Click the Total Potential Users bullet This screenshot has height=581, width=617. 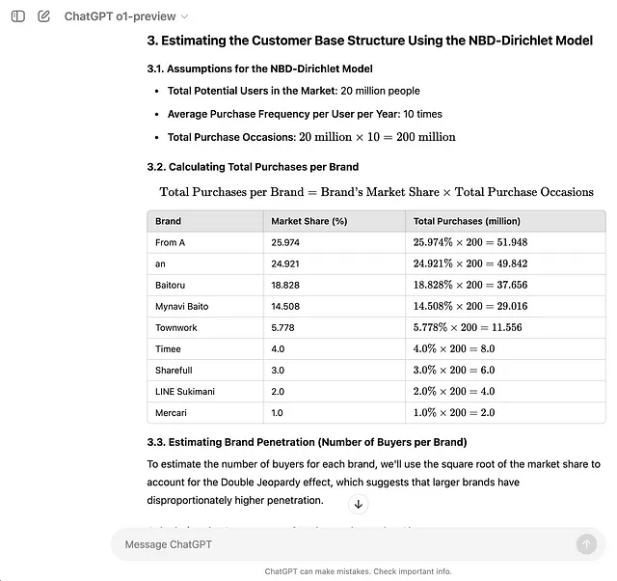(x=293, y=91)
